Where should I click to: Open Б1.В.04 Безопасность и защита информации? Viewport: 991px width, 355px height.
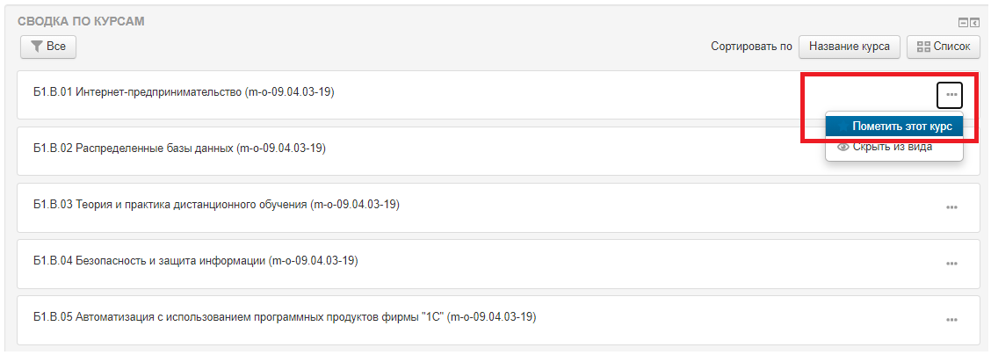tap(195, 260)
